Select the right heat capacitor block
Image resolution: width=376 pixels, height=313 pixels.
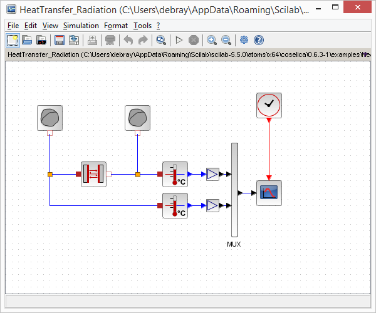(x=138, y=118)
